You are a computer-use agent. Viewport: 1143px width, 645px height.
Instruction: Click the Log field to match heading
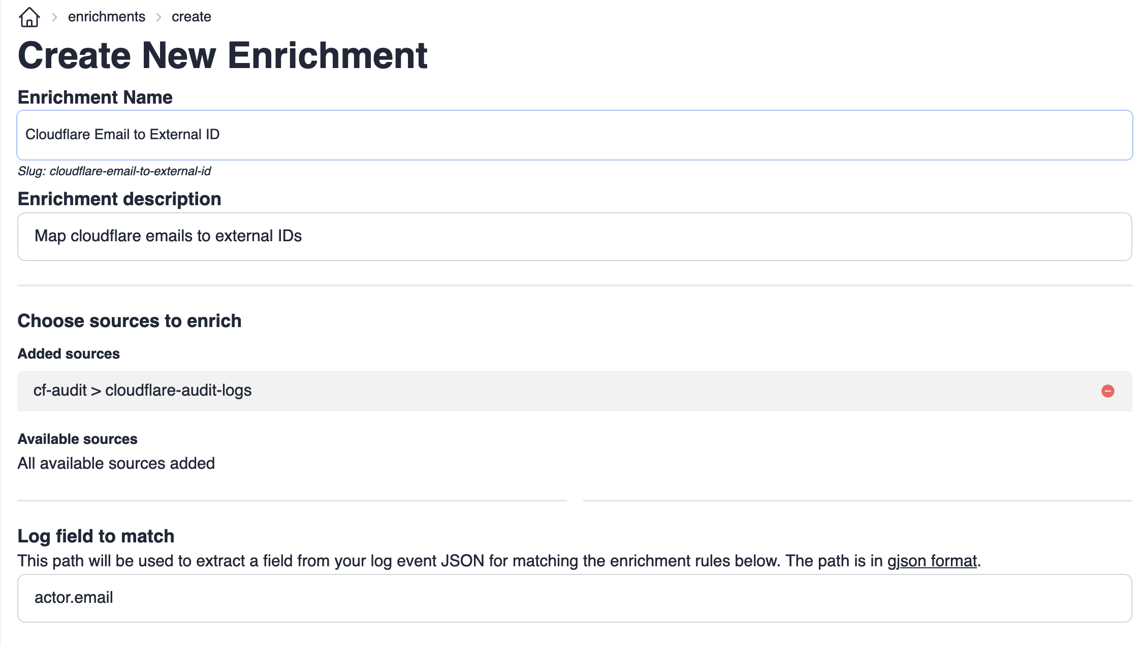coord(96,536)
